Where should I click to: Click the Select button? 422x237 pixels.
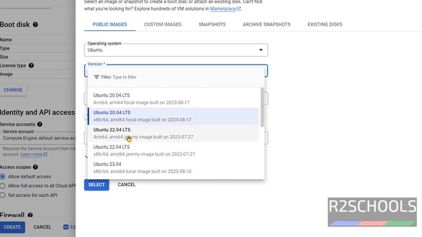97,184
